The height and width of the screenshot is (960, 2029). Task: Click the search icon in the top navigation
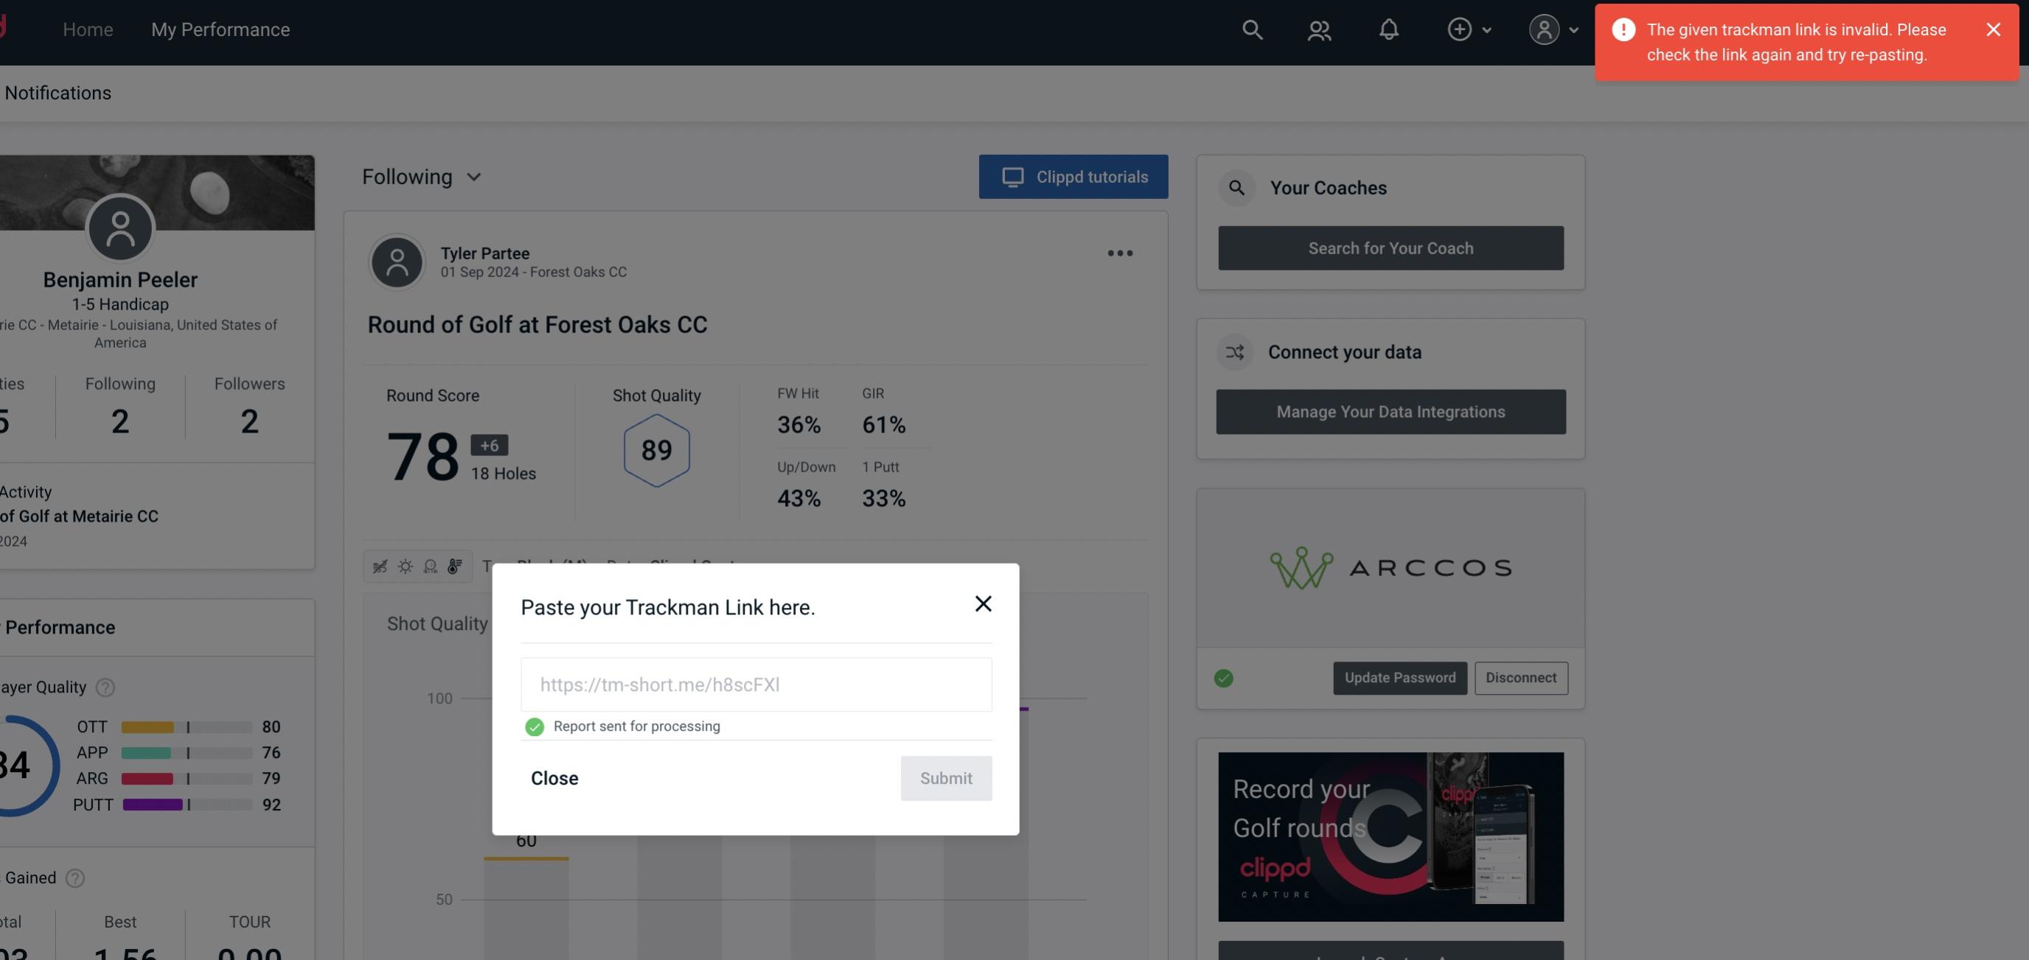point(1251,29)
